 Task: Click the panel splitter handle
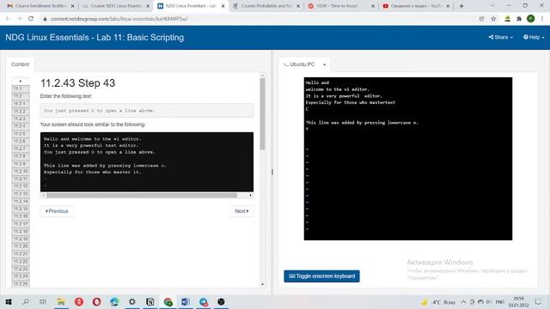point(272,172)
